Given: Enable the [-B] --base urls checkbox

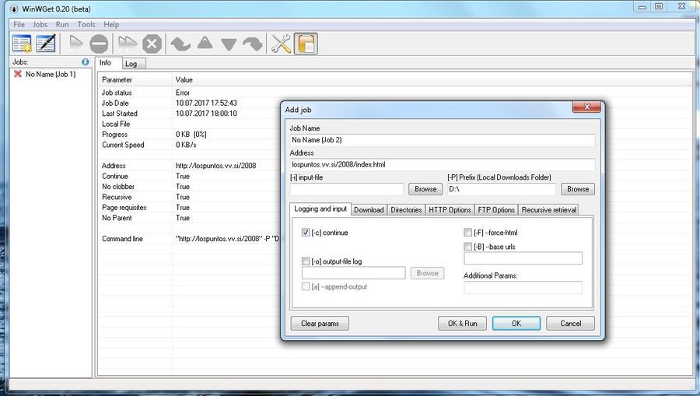Looking at the screenshot, I should [x=468, y=247].
